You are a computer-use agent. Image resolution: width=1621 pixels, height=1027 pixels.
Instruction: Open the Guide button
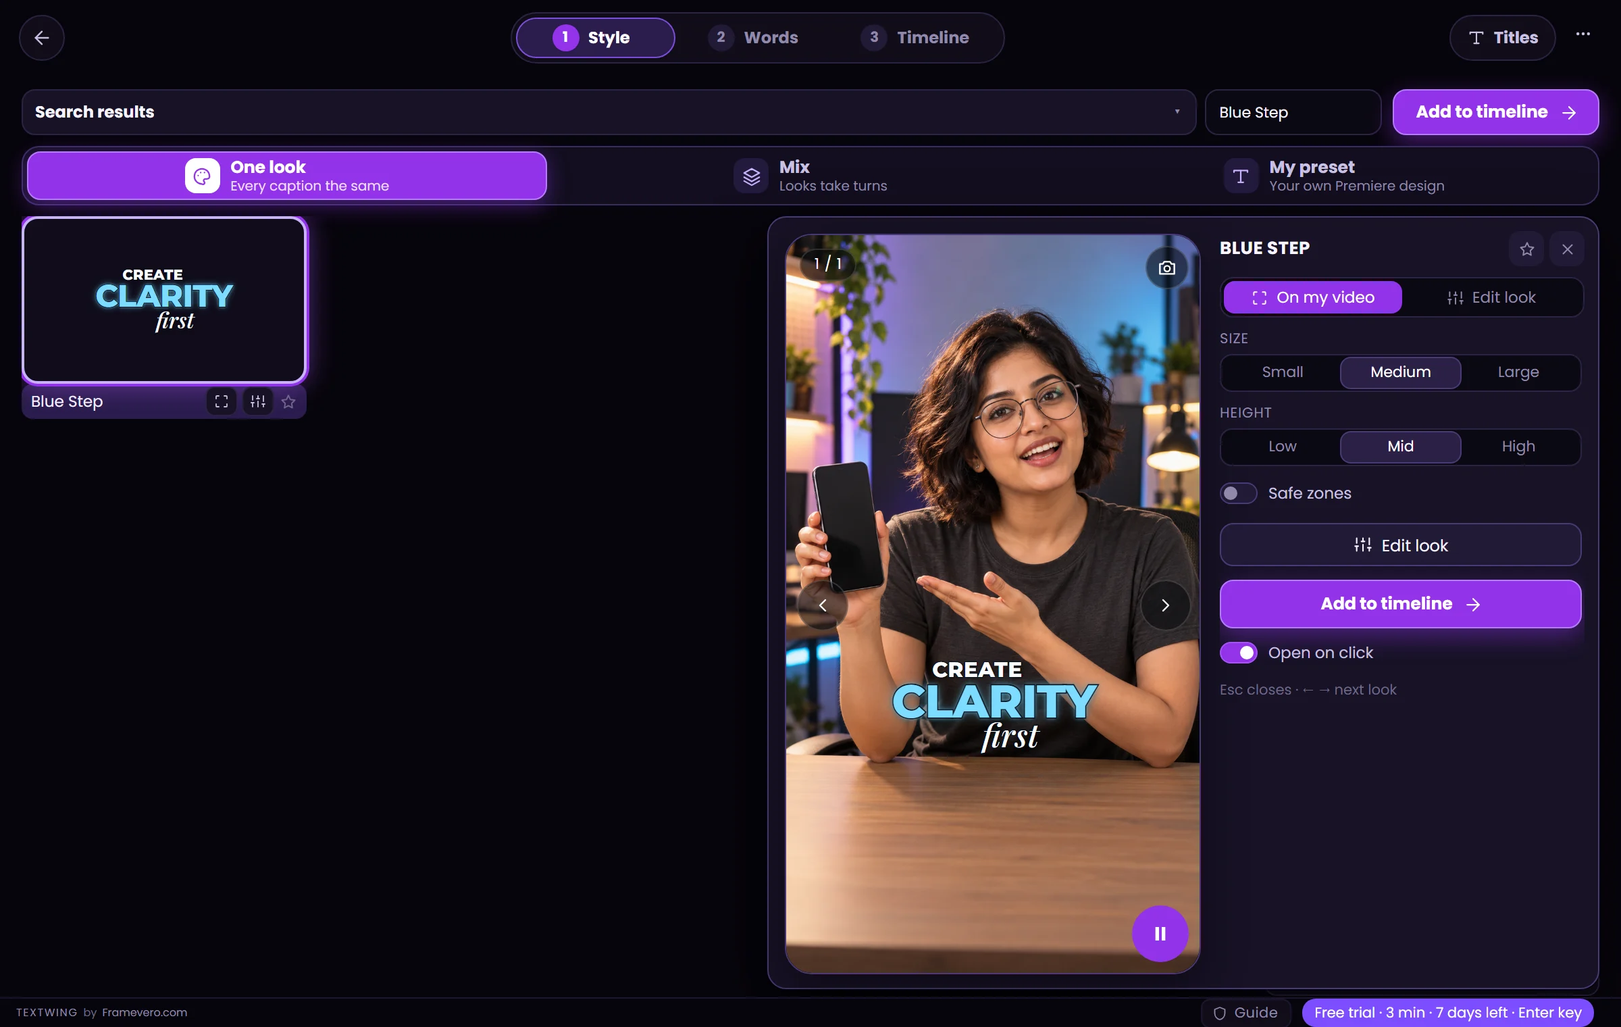click(x=1245, y=1013)
